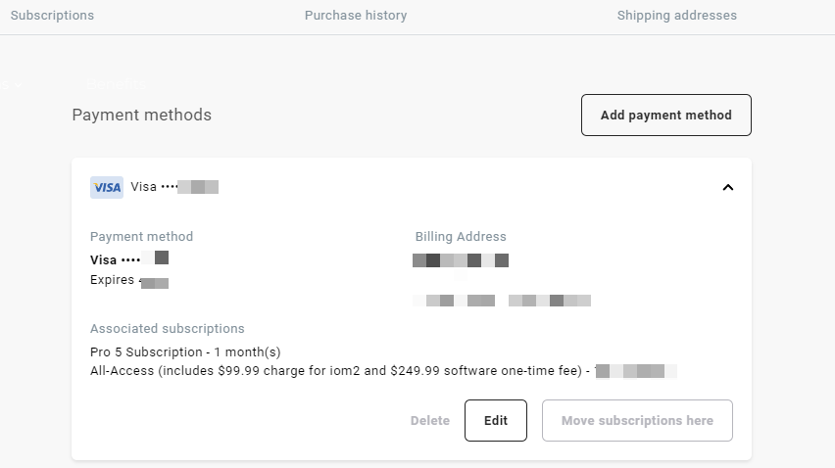Screen dimensions: 835x468
Task: Edit the Visa payment method
Action: click(x=496, y=421)
